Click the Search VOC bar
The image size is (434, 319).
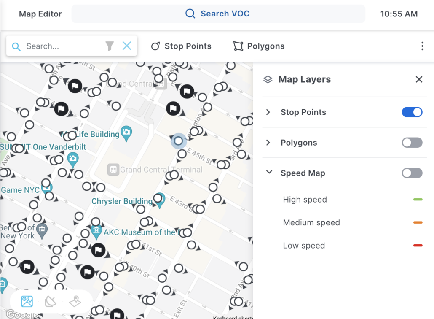tap(218, 14)
